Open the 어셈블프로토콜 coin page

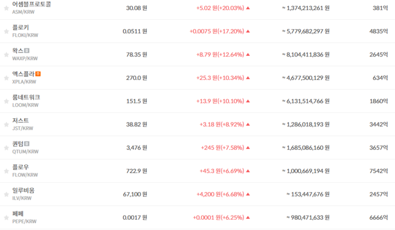point(32,4)
